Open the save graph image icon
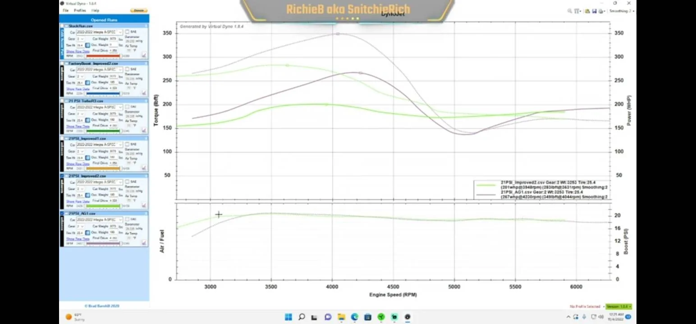 pos(593,11)
